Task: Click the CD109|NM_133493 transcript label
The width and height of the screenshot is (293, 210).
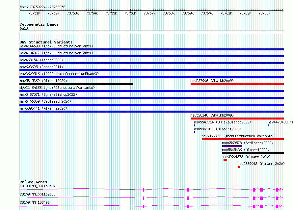Action: (35, 202)
